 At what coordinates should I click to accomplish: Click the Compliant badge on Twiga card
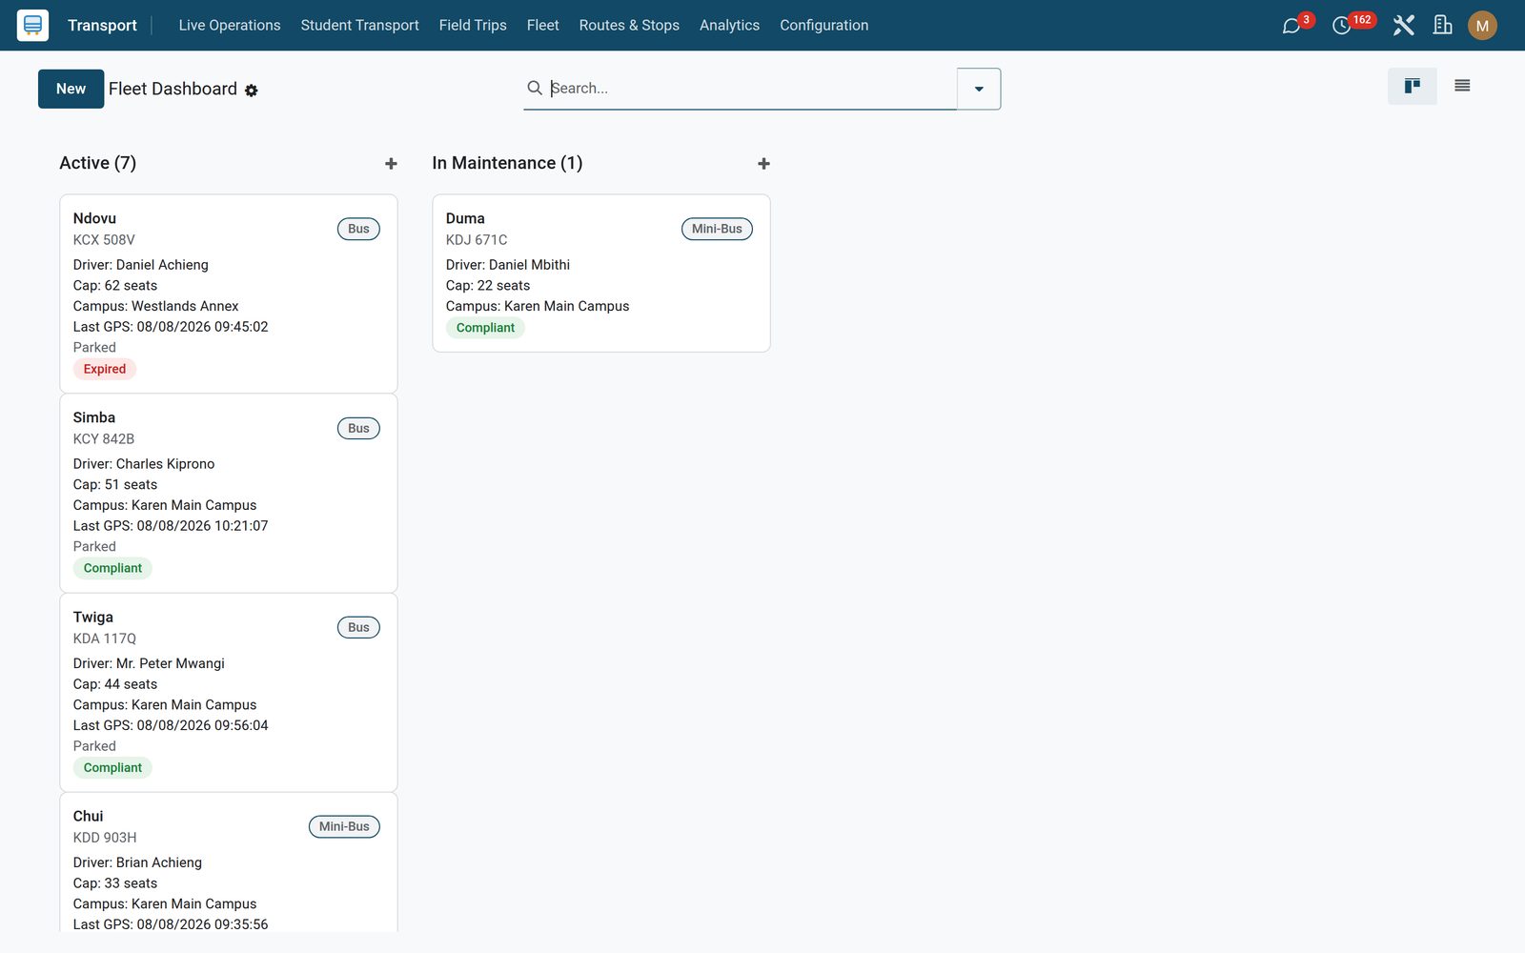coord(112,767)
